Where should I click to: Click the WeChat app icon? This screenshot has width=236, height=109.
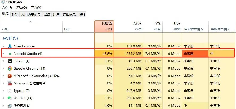pyautogui.click(x=10, y=98)
